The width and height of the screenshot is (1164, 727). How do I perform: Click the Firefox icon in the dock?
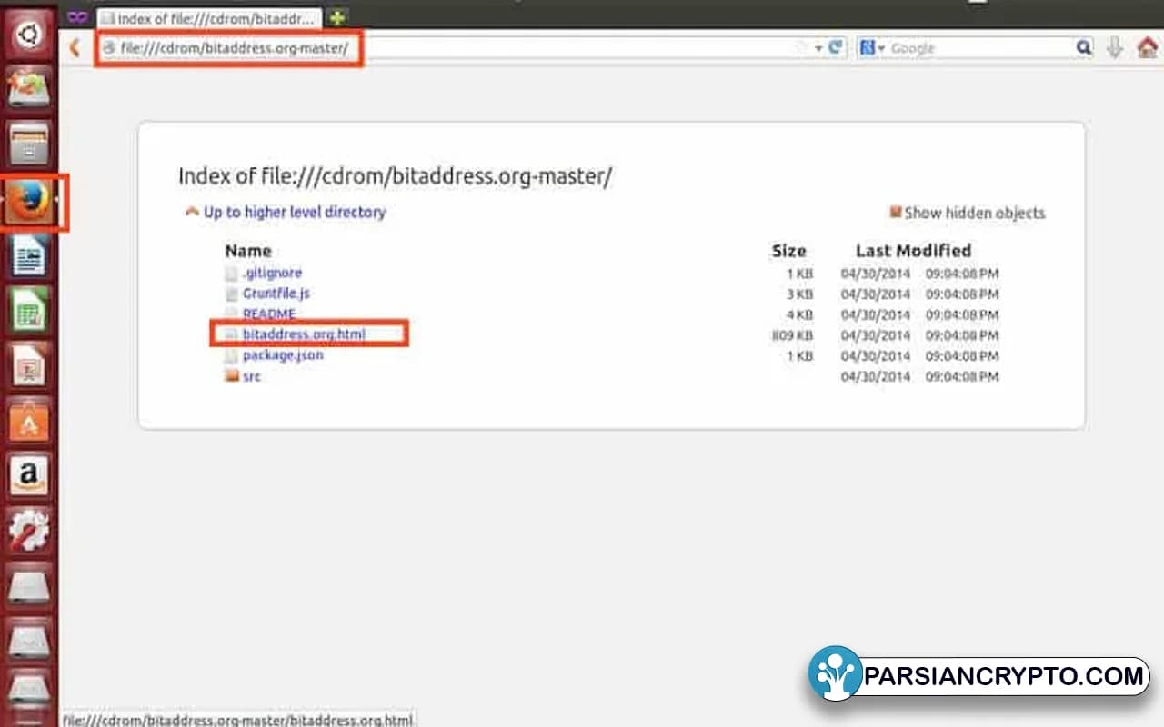(x=29, y=199)
